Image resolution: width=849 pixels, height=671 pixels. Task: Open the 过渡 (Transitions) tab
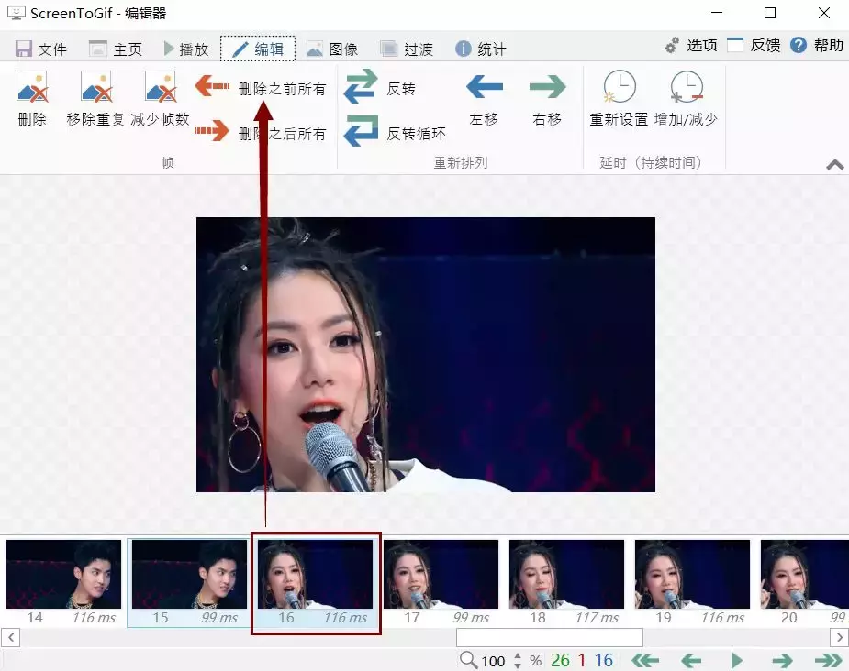pos(406,49)
